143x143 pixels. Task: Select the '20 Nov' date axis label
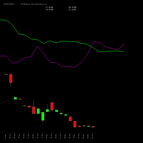tap(51, 136)
